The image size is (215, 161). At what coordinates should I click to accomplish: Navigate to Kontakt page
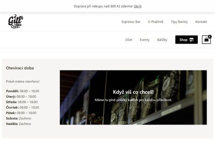(x=201, y=22)
